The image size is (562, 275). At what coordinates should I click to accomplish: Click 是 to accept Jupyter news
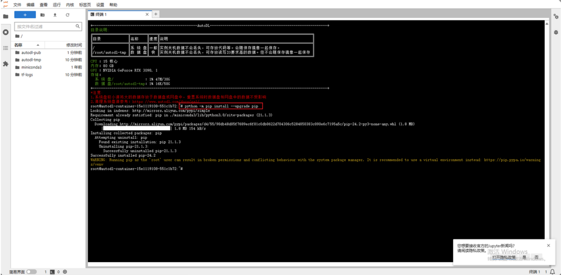[x=524, y=258]
